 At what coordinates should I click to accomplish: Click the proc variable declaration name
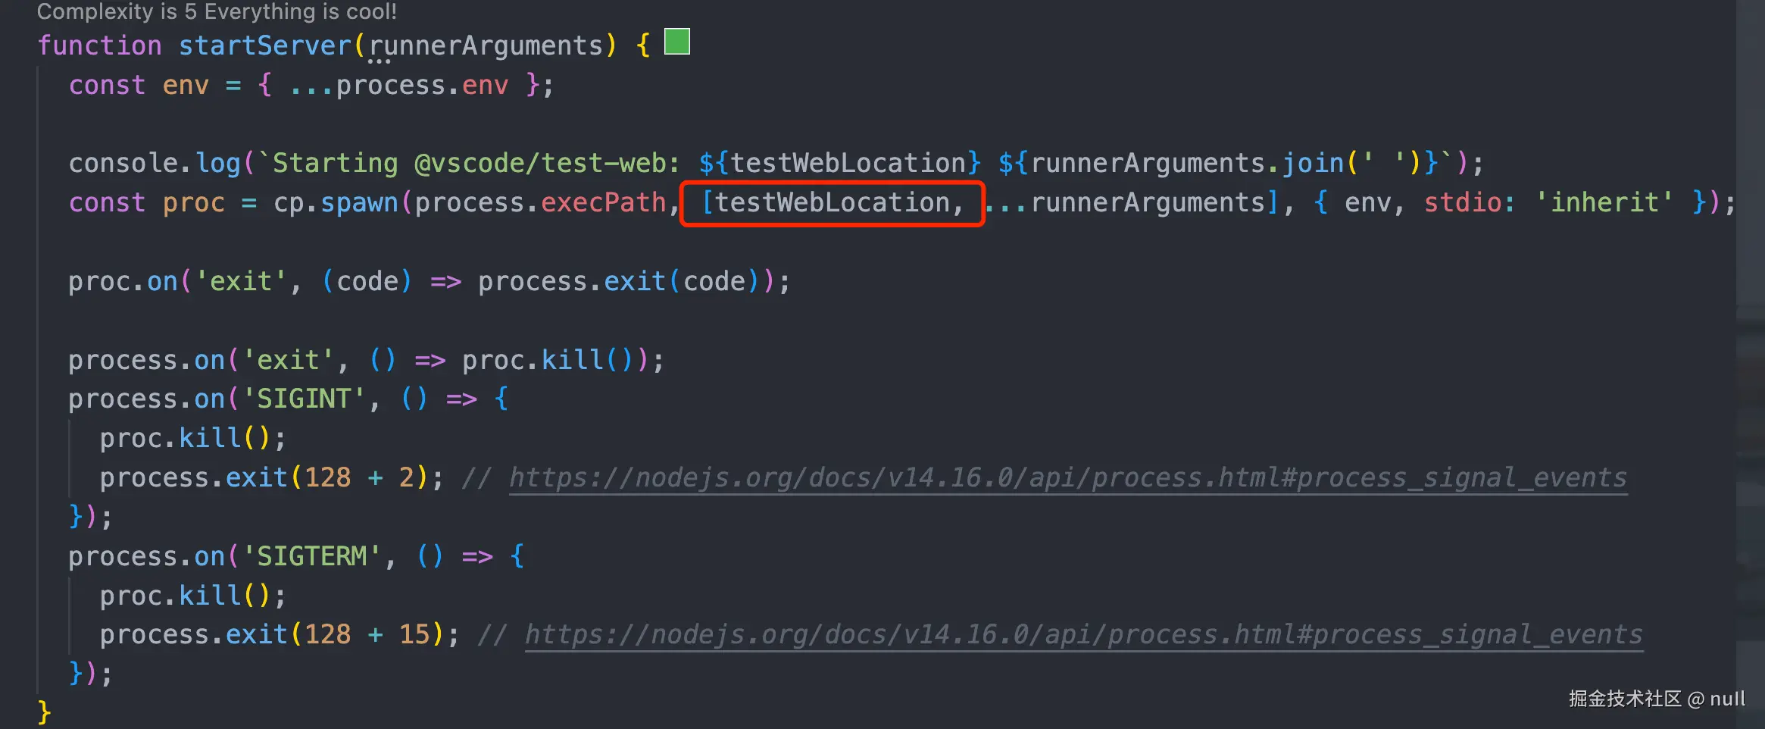(193, 202)
